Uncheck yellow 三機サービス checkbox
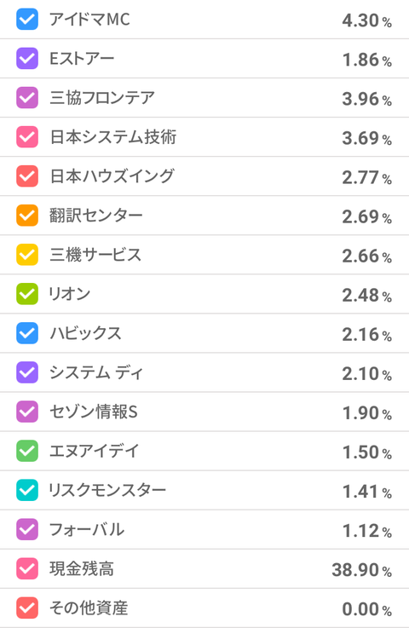Image resolution: width=409 pixels, height=628 pixels. tap(26, 255)
